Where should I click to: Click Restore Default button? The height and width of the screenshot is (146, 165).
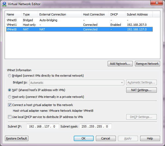pos(17,138)
